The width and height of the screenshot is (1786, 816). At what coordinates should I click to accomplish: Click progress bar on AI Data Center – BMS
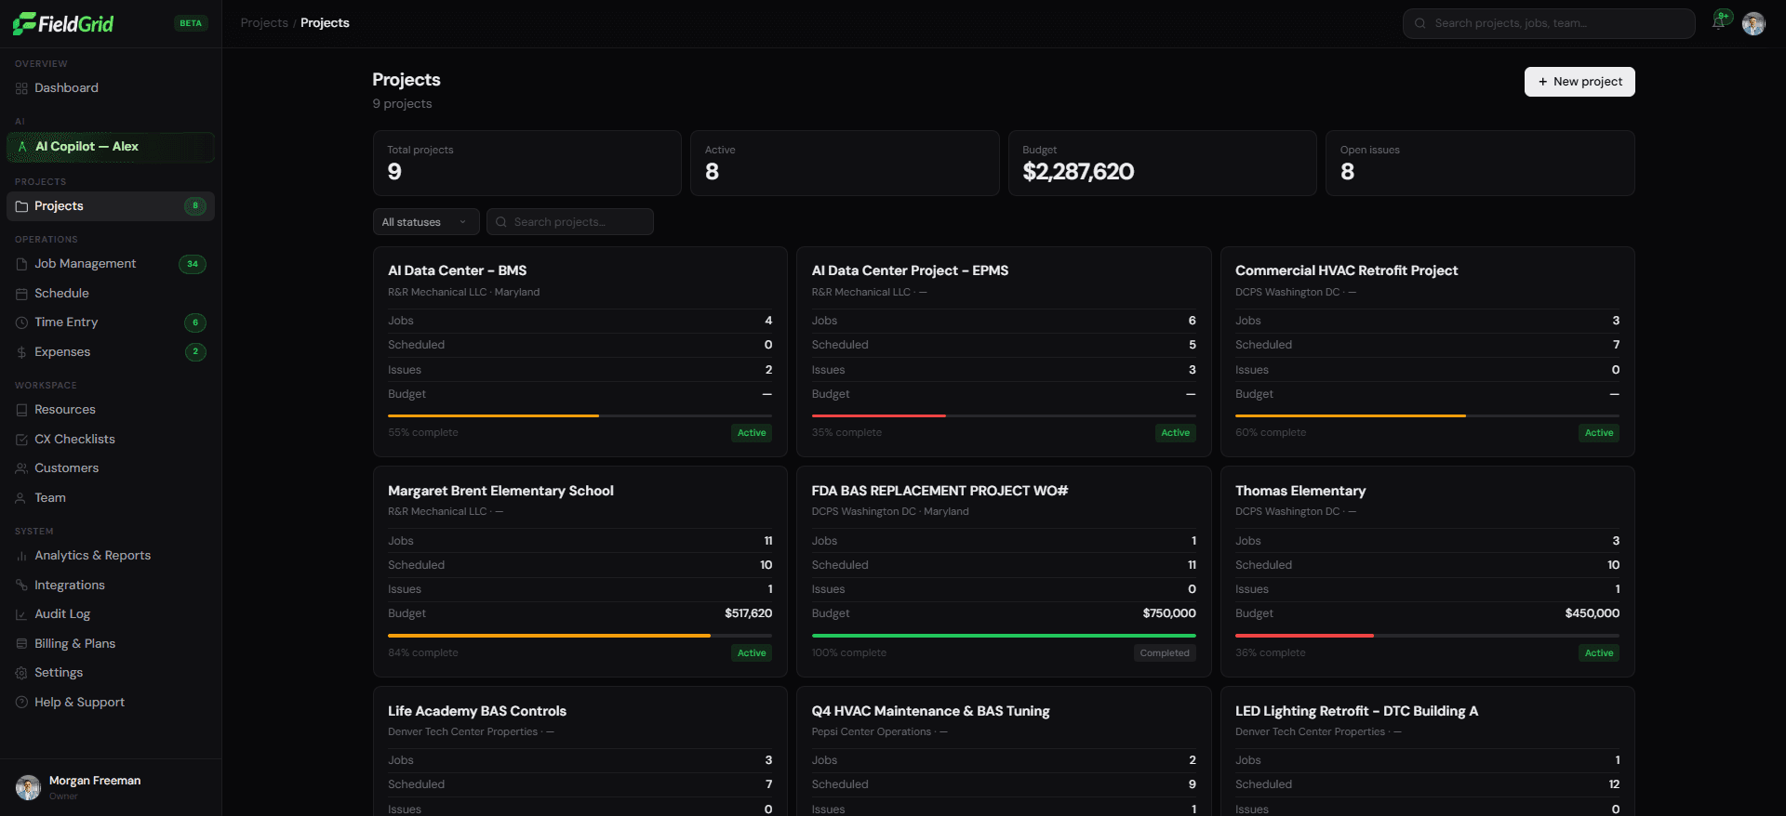tap(580, 416)
